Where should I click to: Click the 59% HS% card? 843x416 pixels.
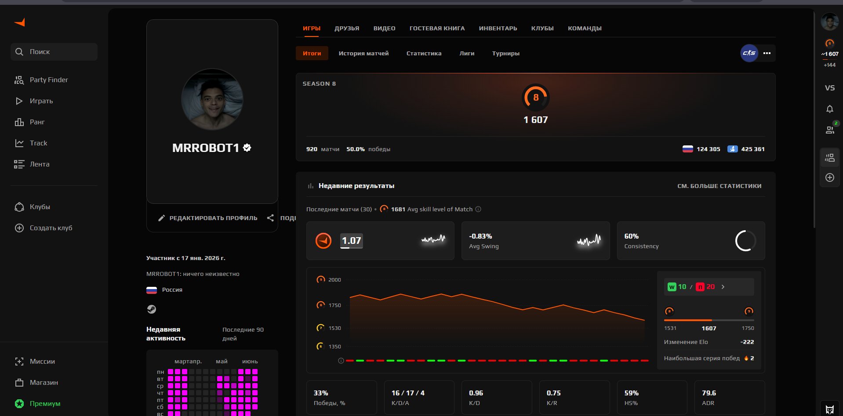point(652,398)
